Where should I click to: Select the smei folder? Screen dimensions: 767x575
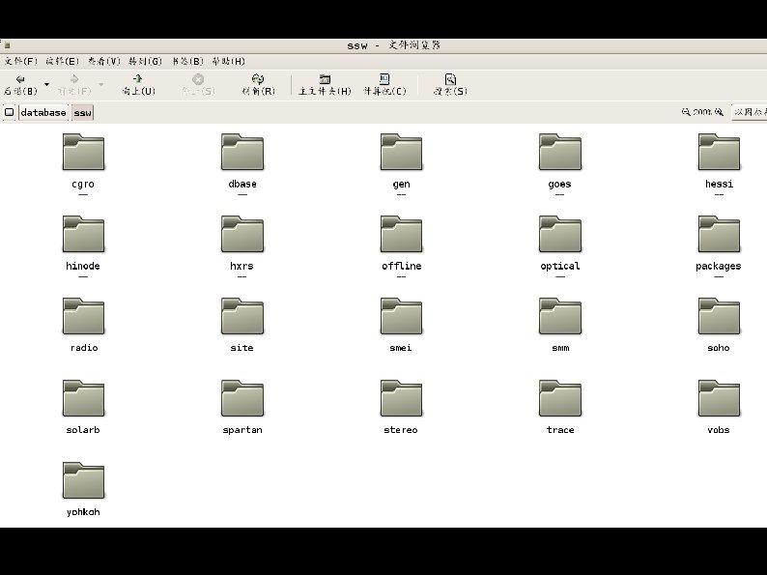(401, 325)
